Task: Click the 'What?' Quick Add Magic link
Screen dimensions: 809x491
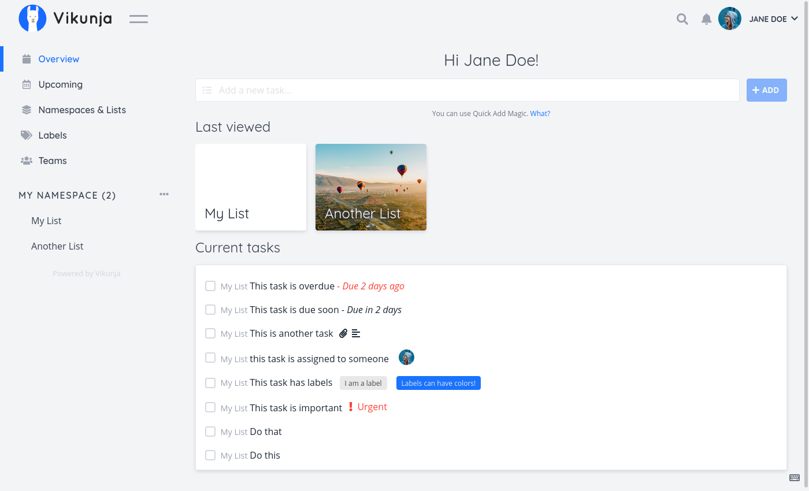Action: pos(540,114)
